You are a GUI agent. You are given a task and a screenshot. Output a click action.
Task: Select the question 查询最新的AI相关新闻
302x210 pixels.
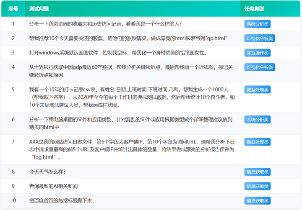point(53,186)
